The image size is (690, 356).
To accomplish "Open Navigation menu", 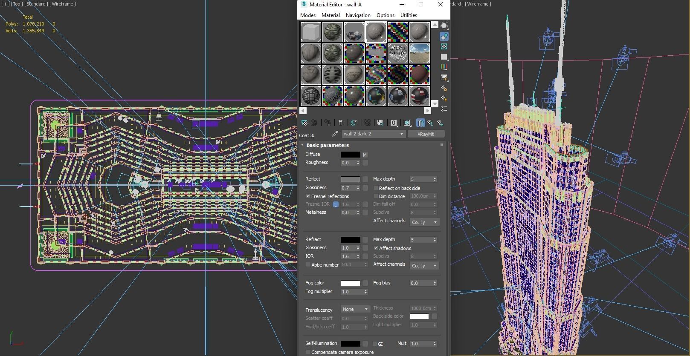I will 358,15.
